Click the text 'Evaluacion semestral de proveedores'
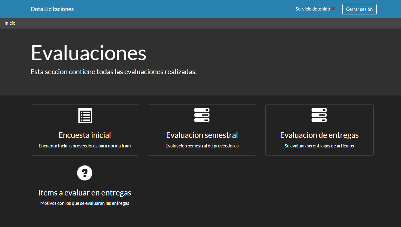Image resolution: width=401 pixels, height=227 pixels. pos(202,146)
